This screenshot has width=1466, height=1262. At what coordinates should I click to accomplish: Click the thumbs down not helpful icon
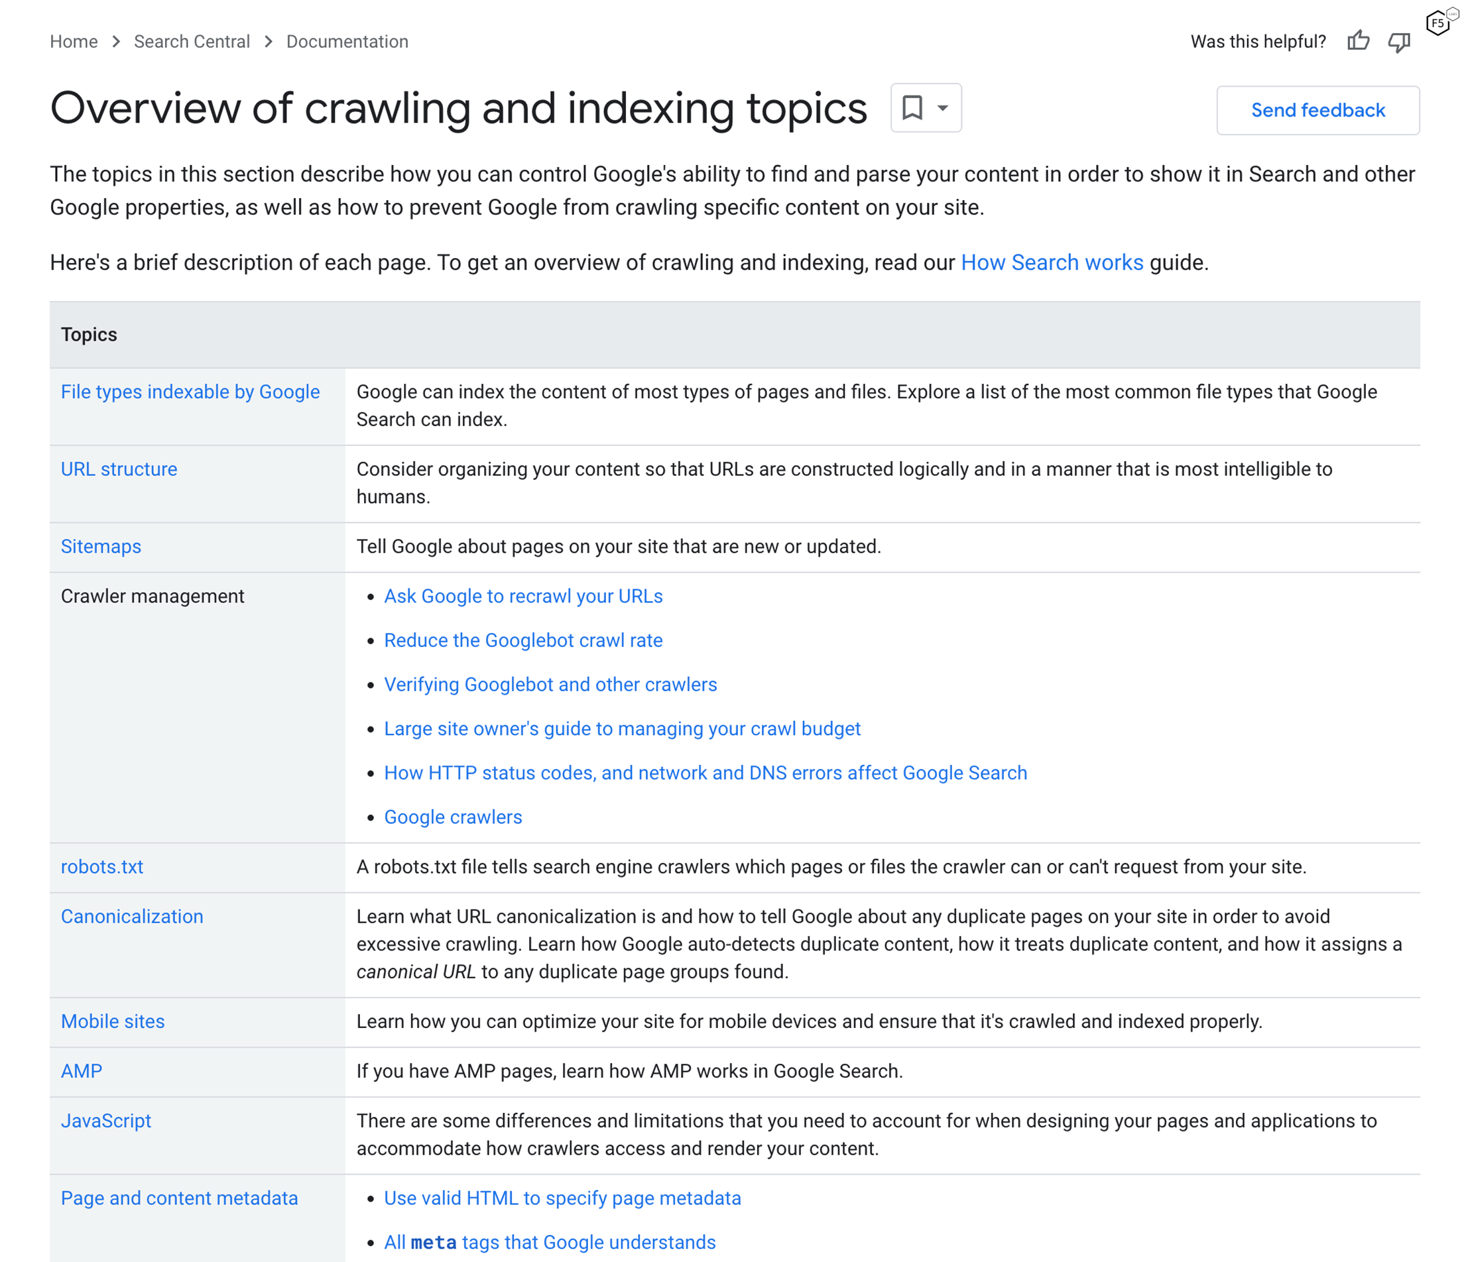click(x=1399, y=42)
